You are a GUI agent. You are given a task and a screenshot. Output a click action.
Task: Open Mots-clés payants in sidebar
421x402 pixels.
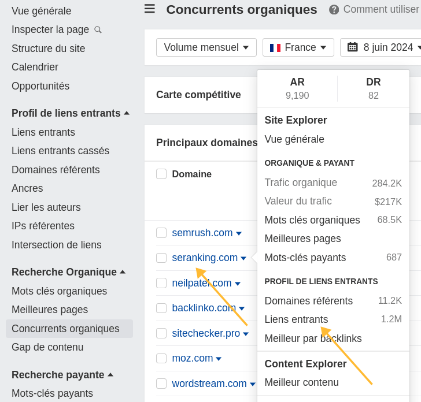pyautogui.click(x=52, y=393)
